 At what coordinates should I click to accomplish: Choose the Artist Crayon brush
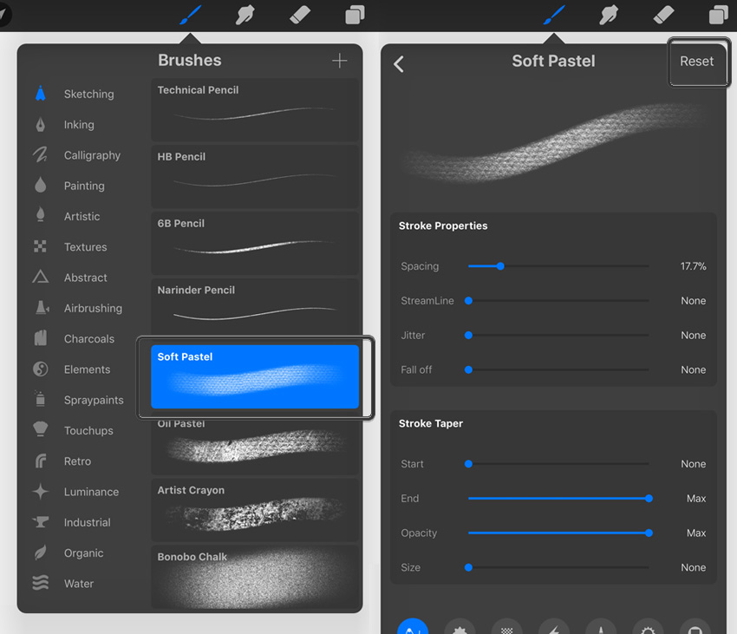255,510
